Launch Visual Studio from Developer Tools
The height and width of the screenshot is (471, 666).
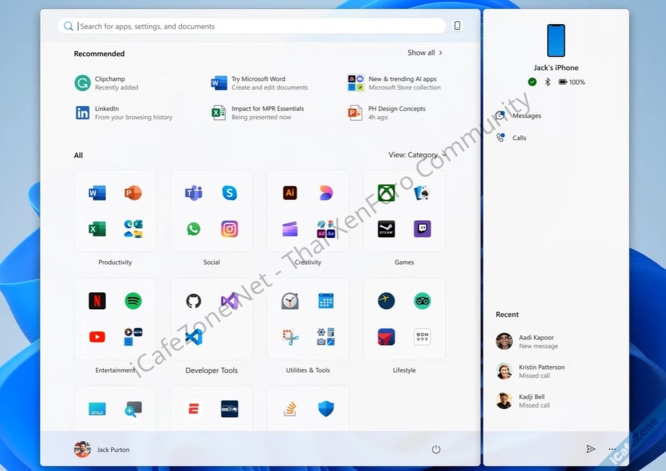pos(229,300)
